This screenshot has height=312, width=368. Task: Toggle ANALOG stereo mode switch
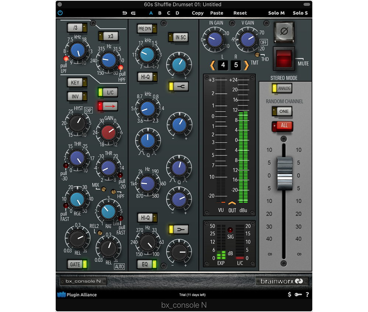tap(282, 88)
